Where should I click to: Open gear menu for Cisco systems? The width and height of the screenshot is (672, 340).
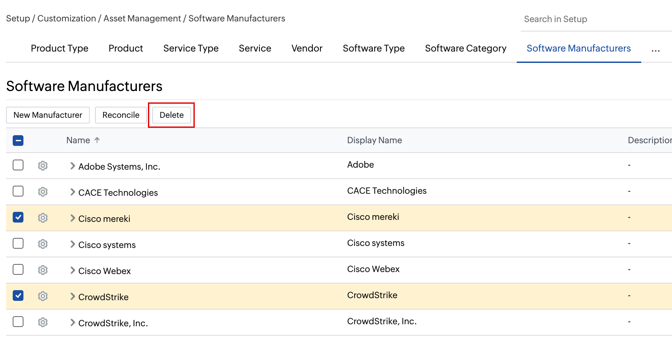point(43,244)
